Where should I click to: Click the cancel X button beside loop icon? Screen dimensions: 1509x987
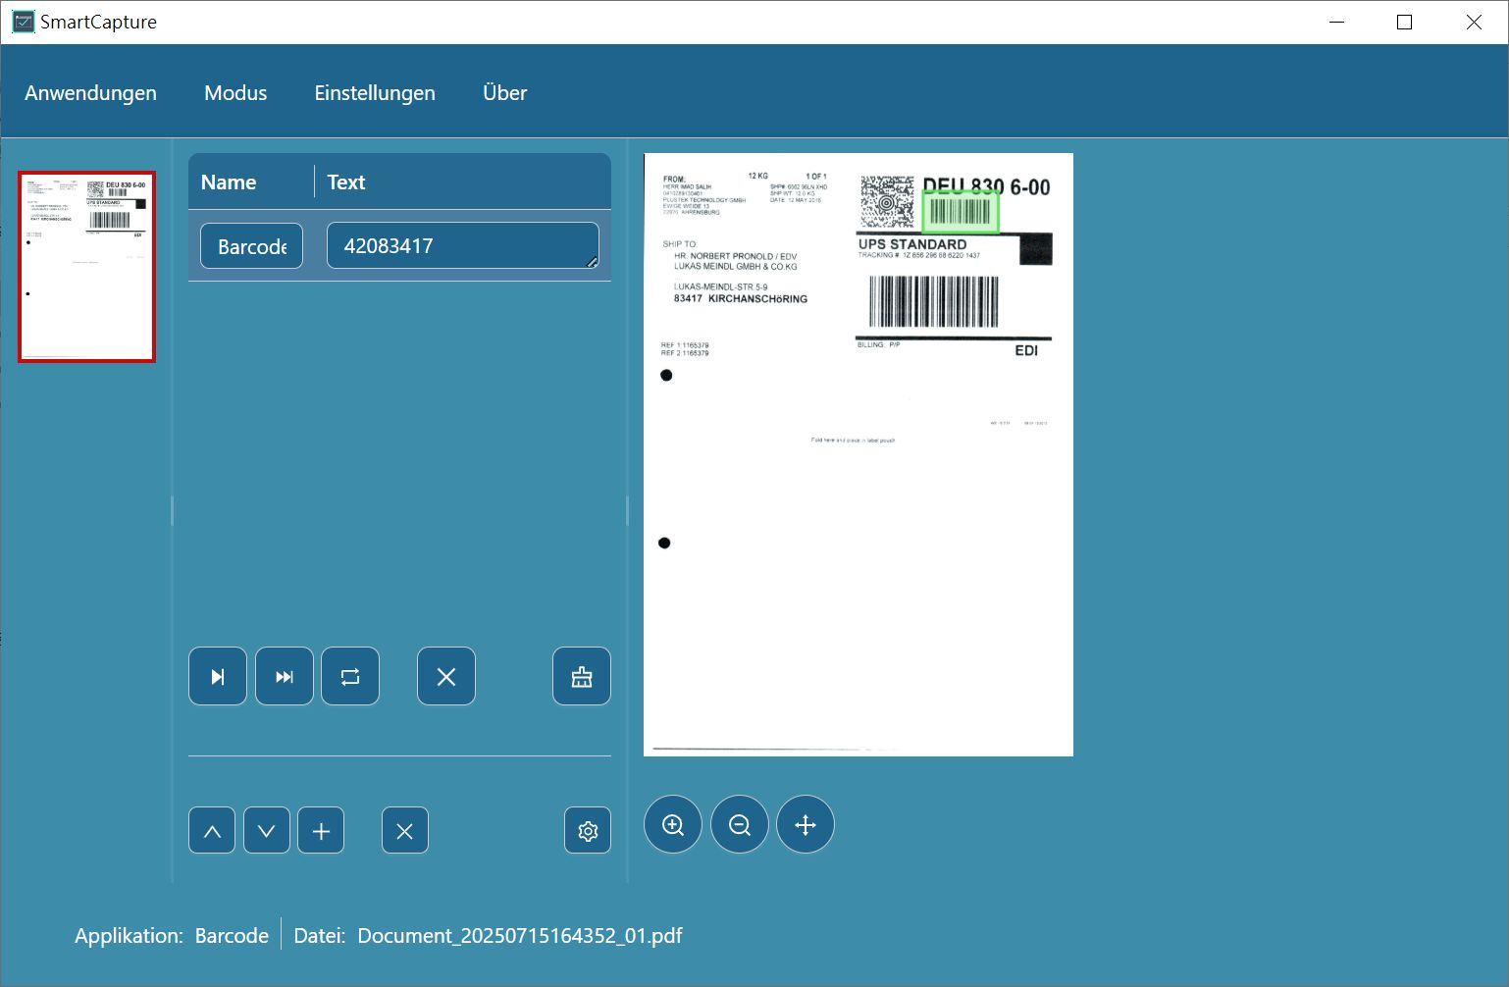(446, 676)
